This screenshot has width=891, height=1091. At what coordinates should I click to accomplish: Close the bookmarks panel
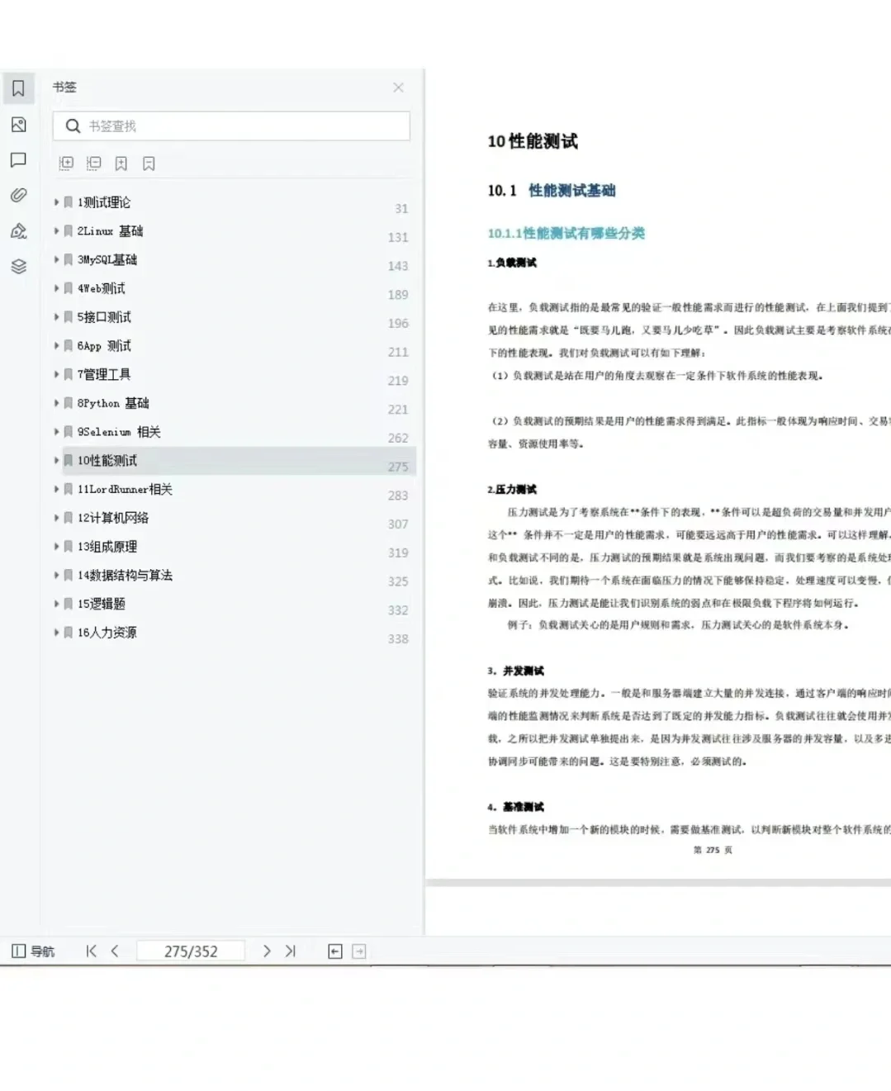(x=398, y=88)
